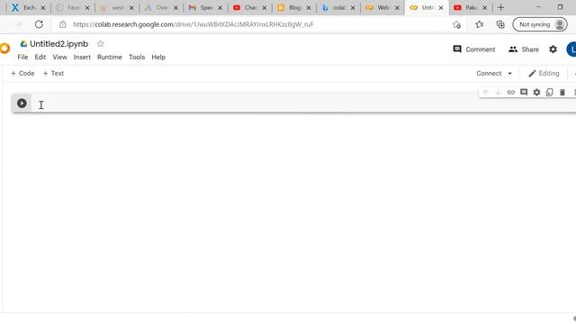Open the Editing mode dropdown
The width and height of the screenshot is (576, 324).
[544, 74]
